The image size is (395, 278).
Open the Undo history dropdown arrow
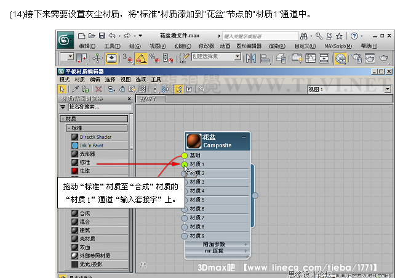(119, 36)
